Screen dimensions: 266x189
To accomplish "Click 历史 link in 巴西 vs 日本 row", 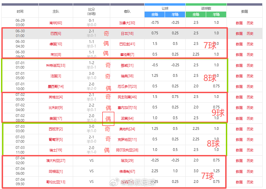I will pyautogui.click(x=250, y=34).
